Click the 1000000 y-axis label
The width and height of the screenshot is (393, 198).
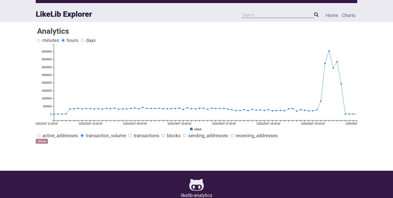[x=47, y=99]
